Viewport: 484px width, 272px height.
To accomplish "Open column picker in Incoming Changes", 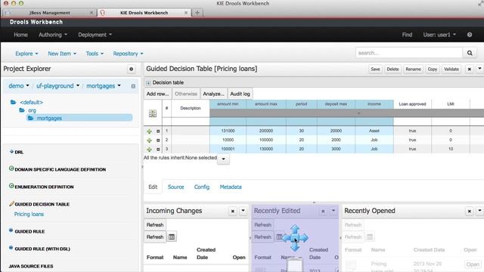I will tap(172, 236).
